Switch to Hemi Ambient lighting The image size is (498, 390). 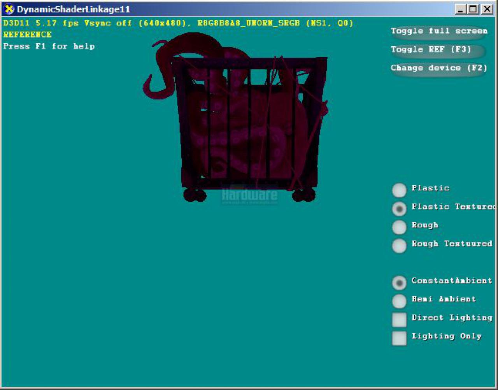(399, 301)
